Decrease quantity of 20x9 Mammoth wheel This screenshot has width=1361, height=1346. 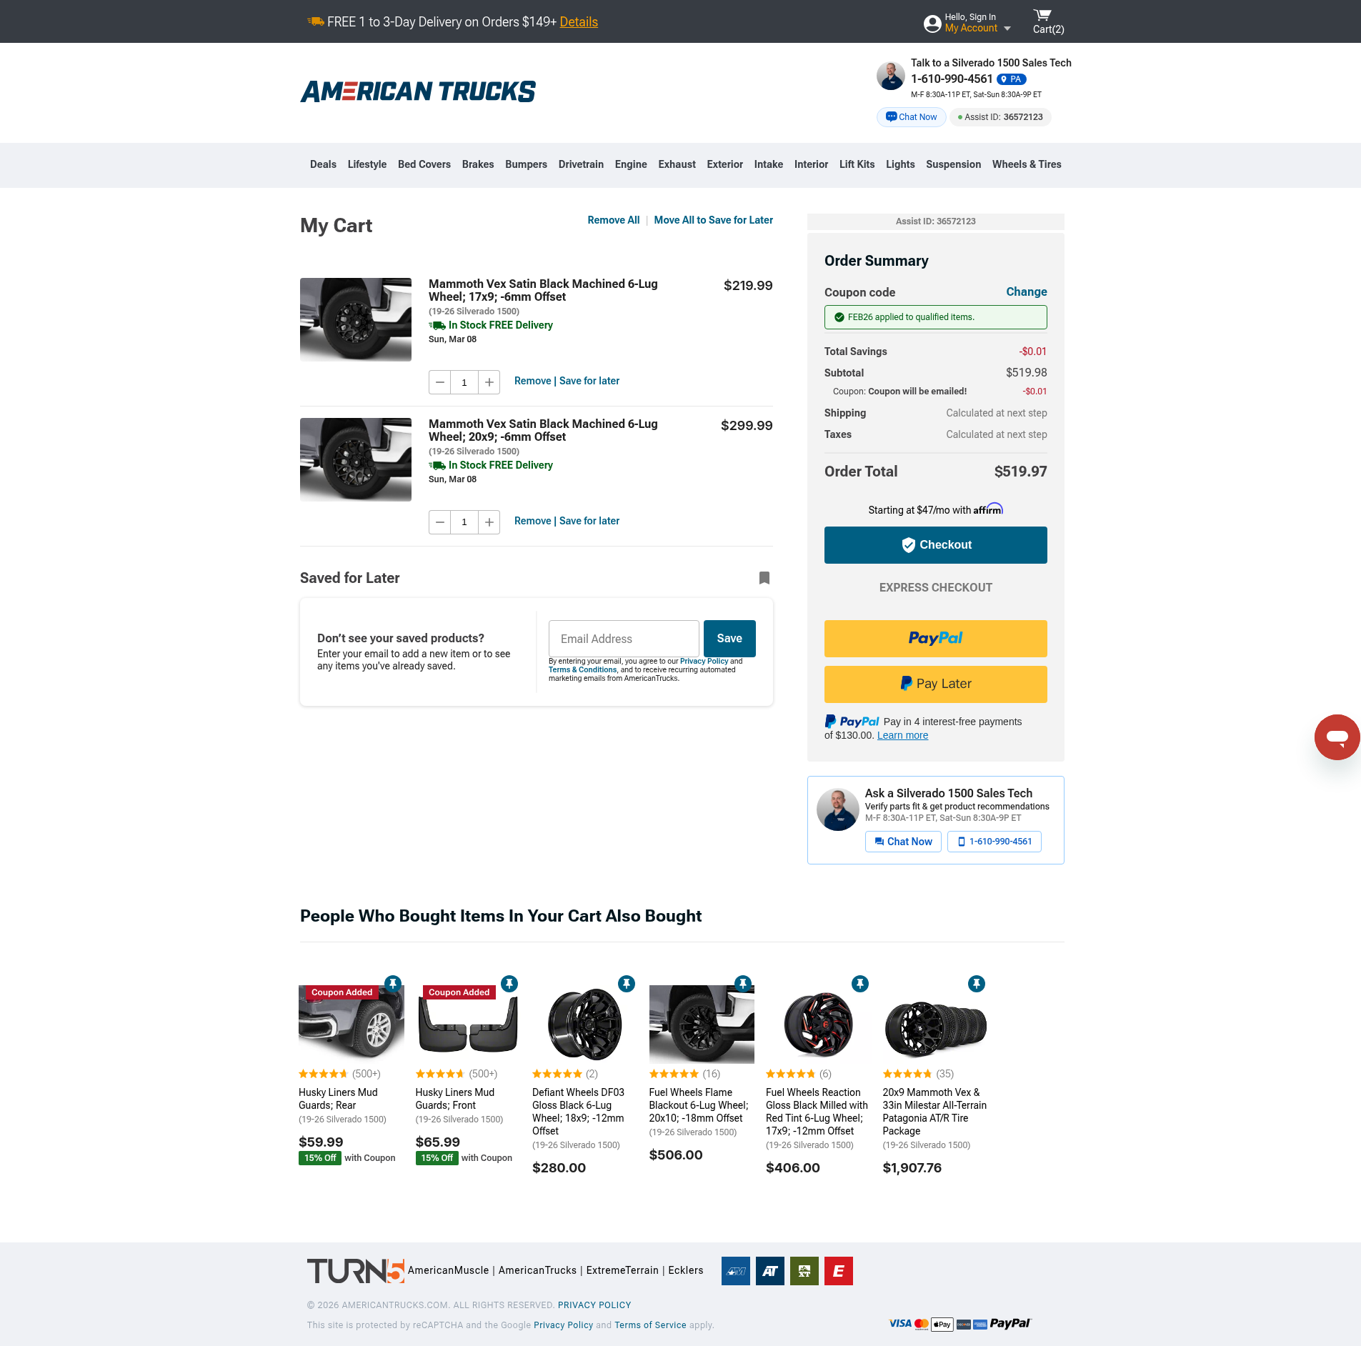440,522
